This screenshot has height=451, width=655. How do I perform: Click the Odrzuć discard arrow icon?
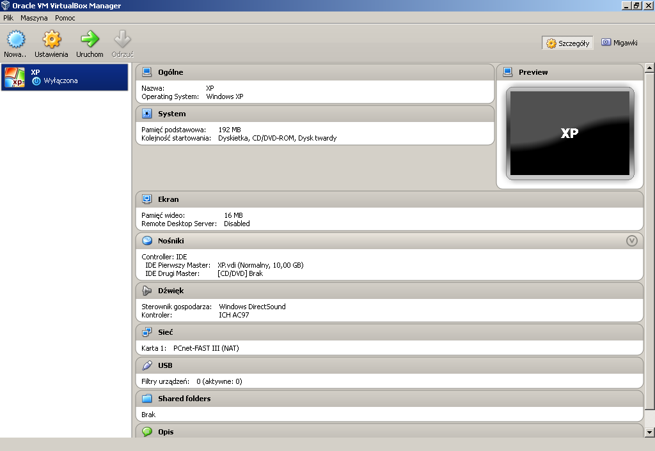point(122,39)
